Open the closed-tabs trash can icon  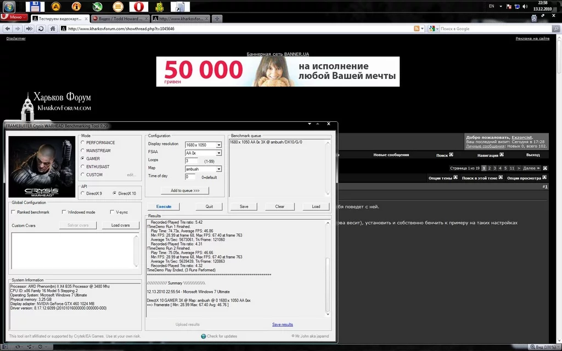pos(534,18)
